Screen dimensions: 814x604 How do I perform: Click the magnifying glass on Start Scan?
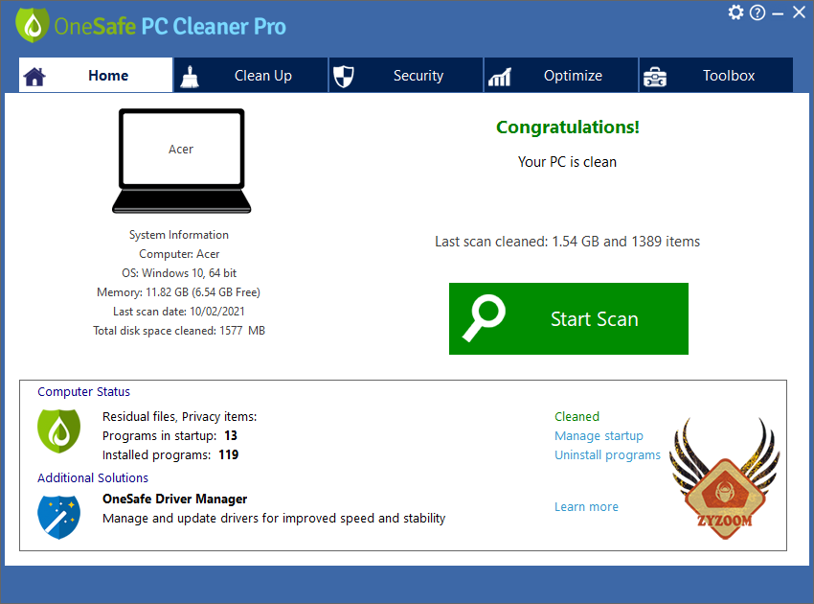click(484, 318)
